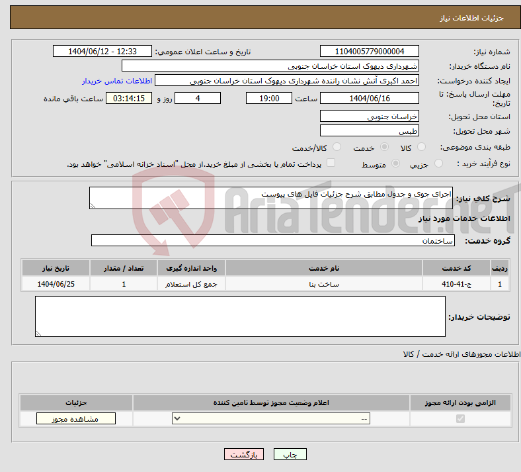The width and height of the screenshot is (521, 472).
Task: Click the deadline date 1404/06/16 field
Action: [369, 98]
